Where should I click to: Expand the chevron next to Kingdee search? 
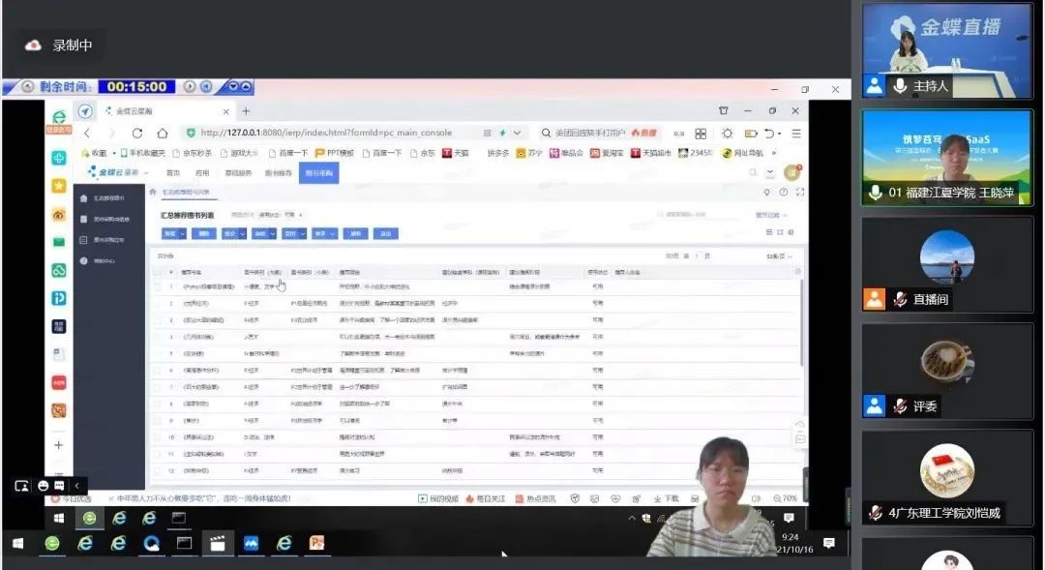[770, 172]
